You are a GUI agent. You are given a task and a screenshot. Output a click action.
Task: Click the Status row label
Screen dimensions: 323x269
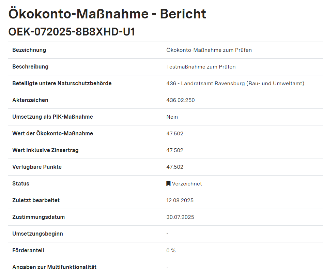[x=21, y=184]
